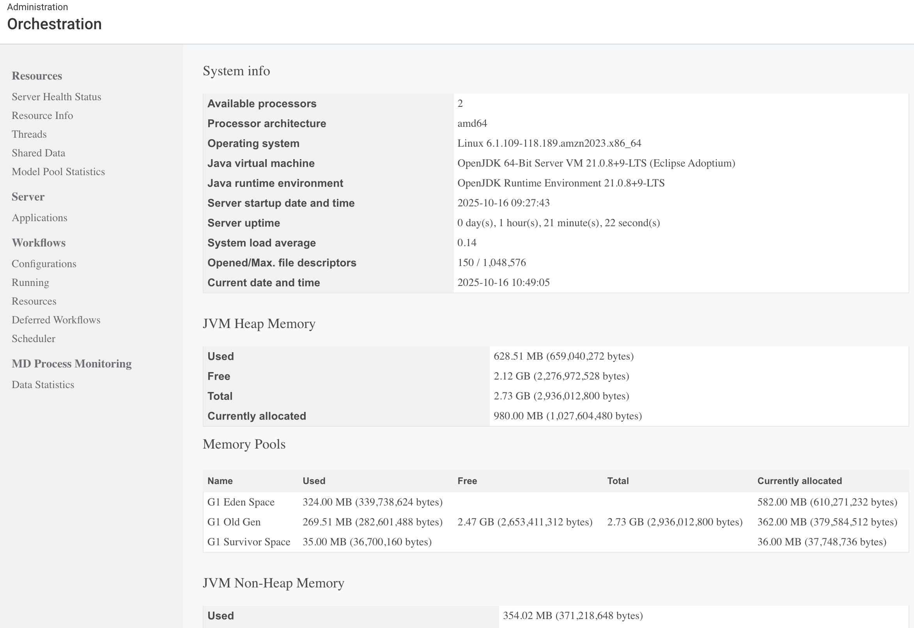The image size is (914, 628).
Task: Open Resources under Workflows
Action: [x=34, y=301]
